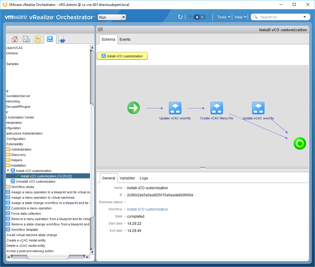Open the Run mode dropdown
Viewport: 315px width, 267px height.
pyautogui.click(x=112, y=17)
